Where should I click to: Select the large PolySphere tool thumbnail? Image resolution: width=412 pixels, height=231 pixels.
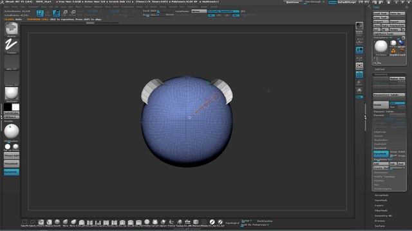380,47
